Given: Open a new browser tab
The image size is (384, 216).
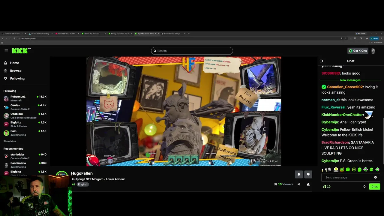Looking at the screenshot, I should (x=189, y=34).
